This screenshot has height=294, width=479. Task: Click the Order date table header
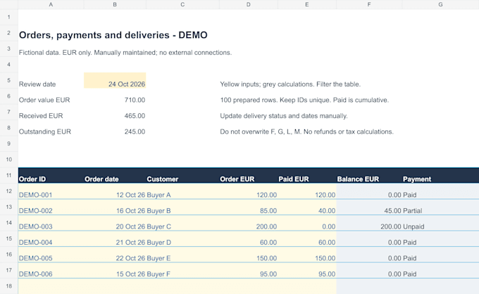[101, 179]
